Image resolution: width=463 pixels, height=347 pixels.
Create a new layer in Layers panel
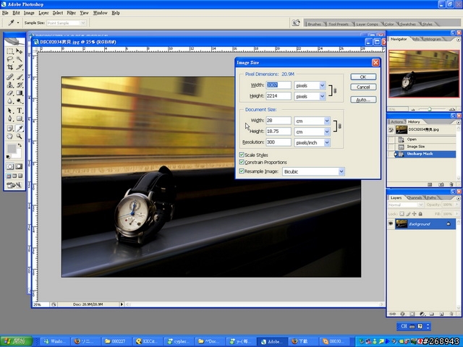[441, 314]
